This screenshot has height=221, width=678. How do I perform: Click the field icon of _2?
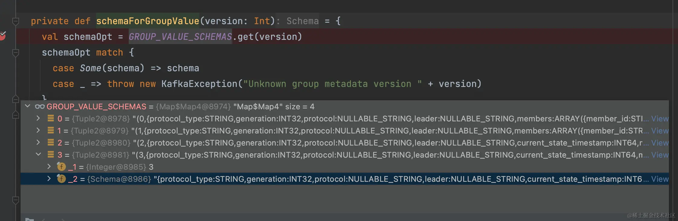coord(61,178)
